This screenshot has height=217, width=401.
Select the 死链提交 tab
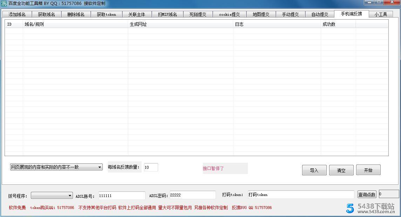point(198,14)
